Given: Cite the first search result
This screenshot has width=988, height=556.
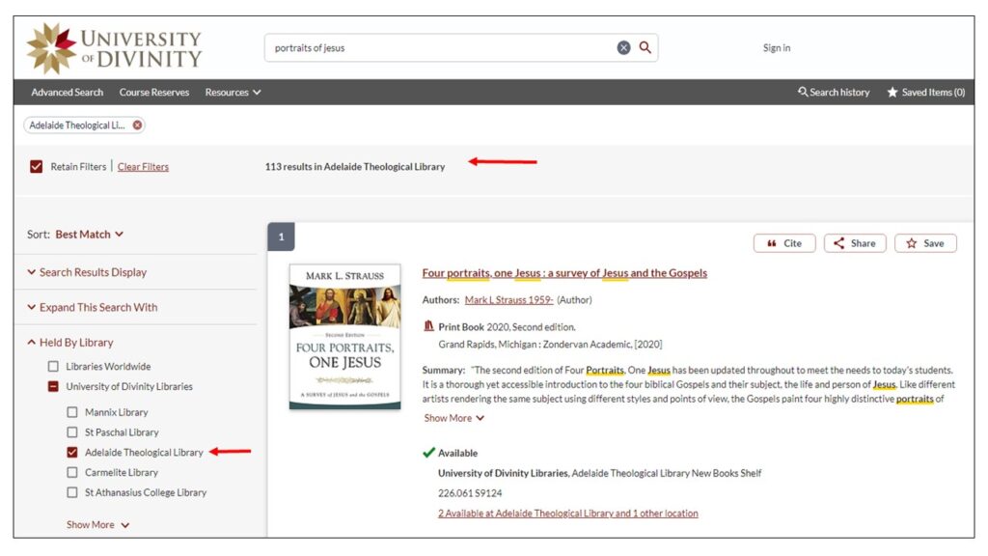Looking at the screenshot, I should pyautogui.click(x=783, y=243).
